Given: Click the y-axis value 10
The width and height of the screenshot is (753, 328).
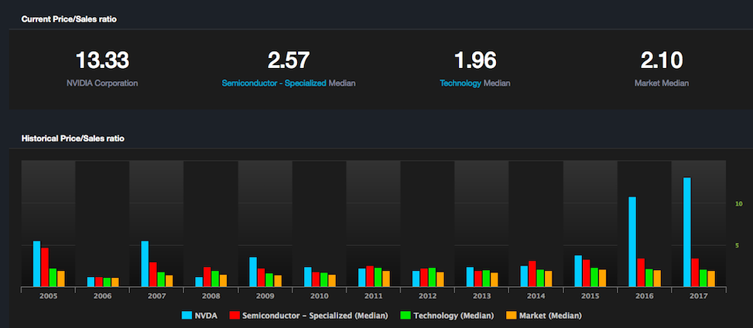Looking at the screenshot, I should point(738,203).
